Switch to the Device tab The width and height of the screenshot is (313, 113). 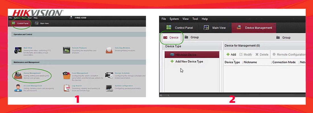[172, 38]
